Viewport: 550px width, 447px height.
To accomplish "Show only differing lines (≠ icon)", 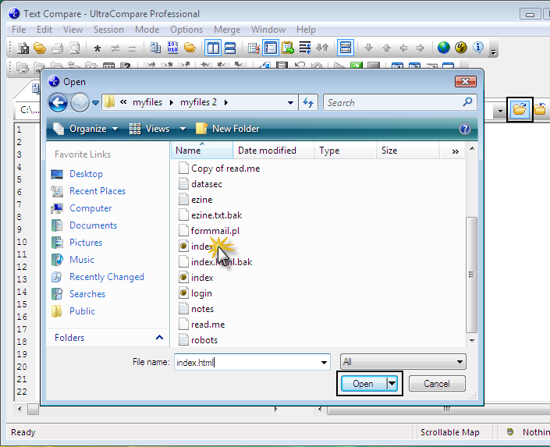I will coord(115,48).
